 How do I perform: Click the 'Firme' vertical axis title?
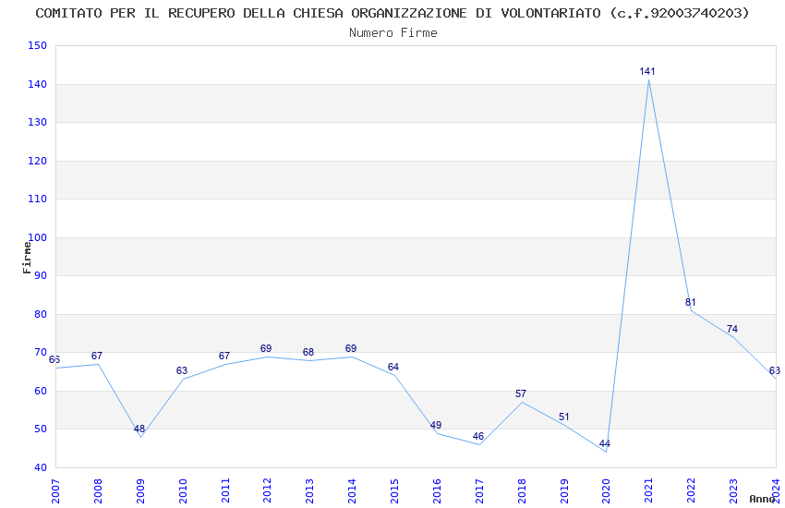27,258
